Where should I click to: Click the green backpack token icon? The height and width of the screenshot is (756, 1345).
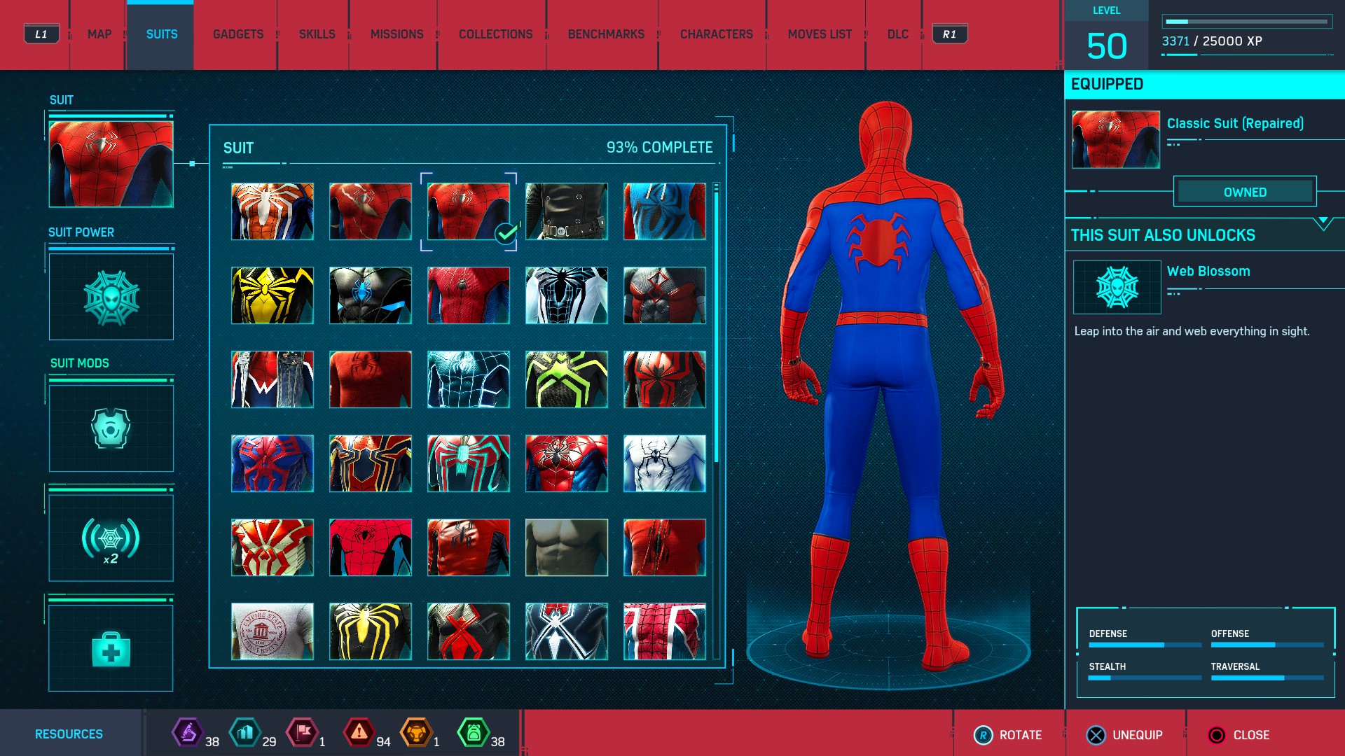(x=473, y=733)
